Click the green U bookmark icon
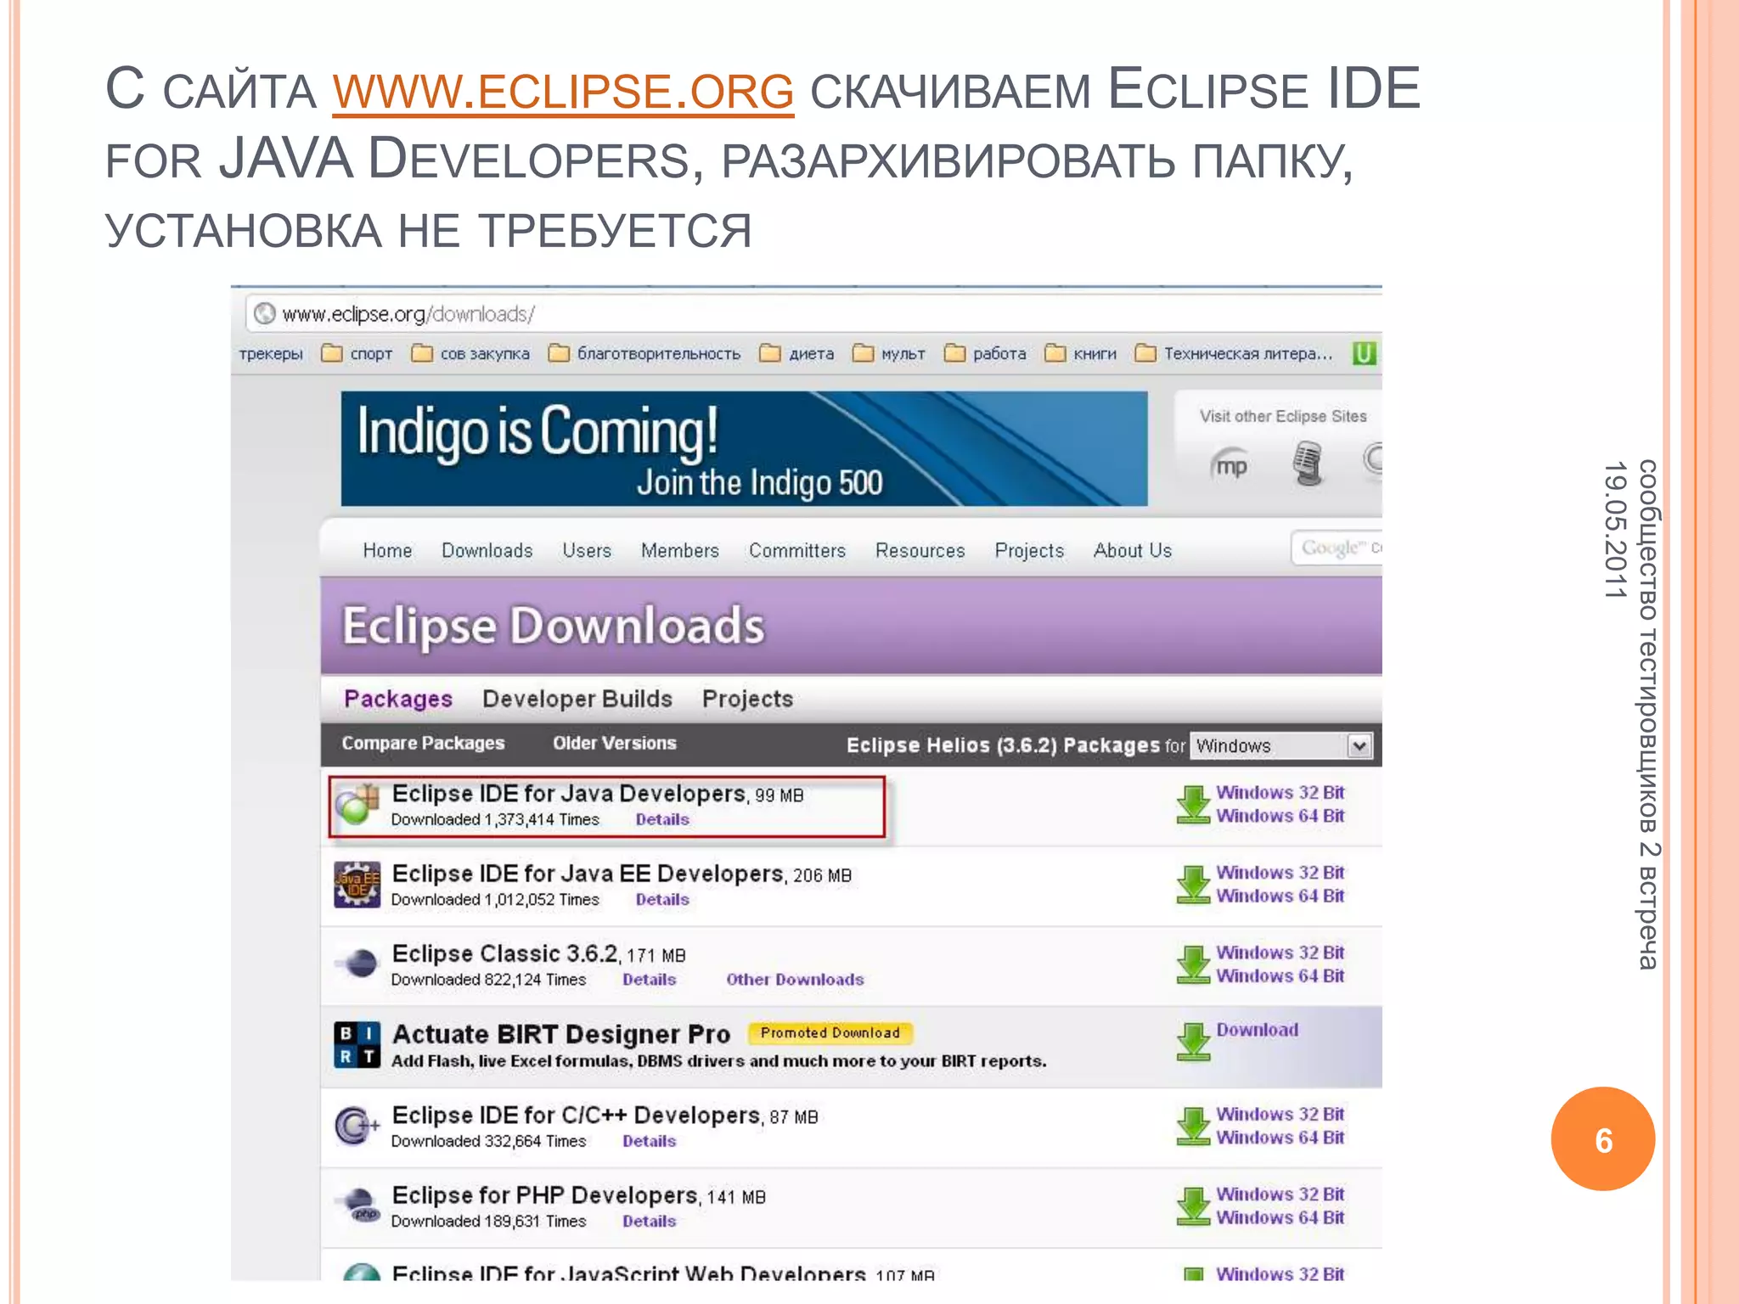 coord(1364,353)
